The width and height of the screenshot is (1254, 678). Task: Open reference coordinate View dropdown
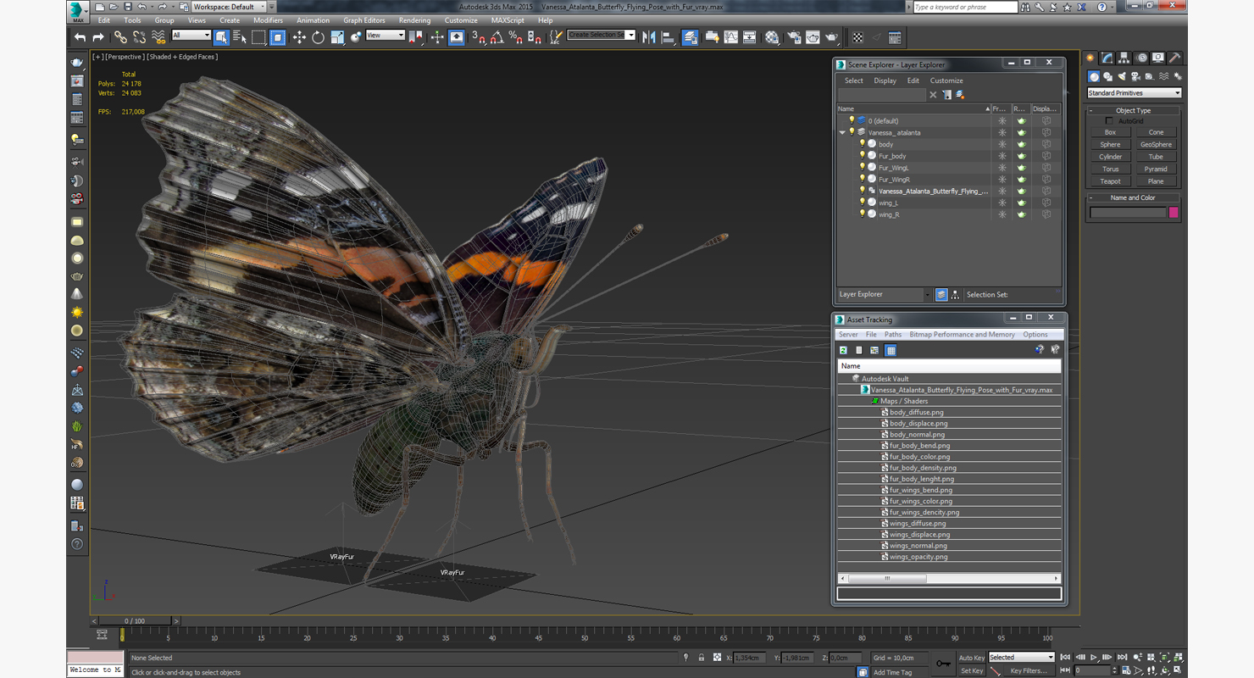point(385,36)
